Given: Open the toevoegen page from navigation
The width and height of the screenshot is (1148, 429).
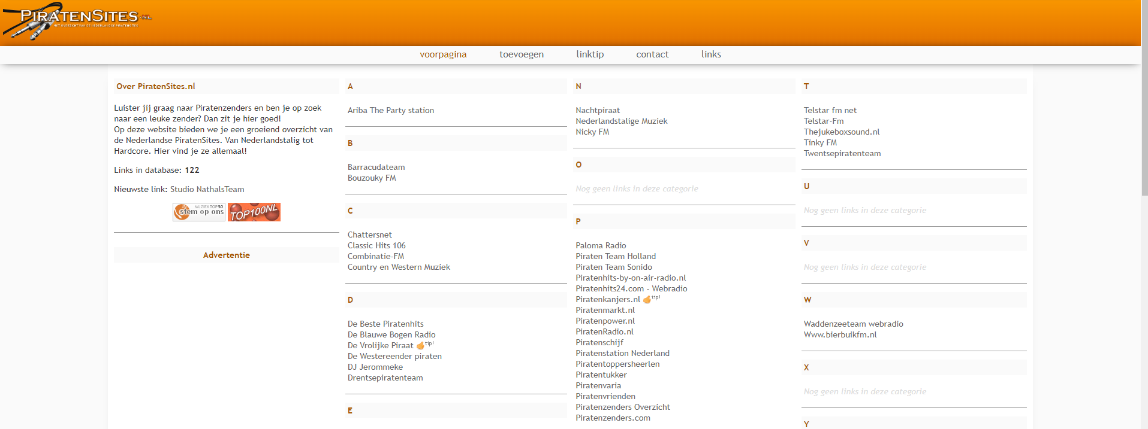Looking at the screenshot, I should click(522, 54).
